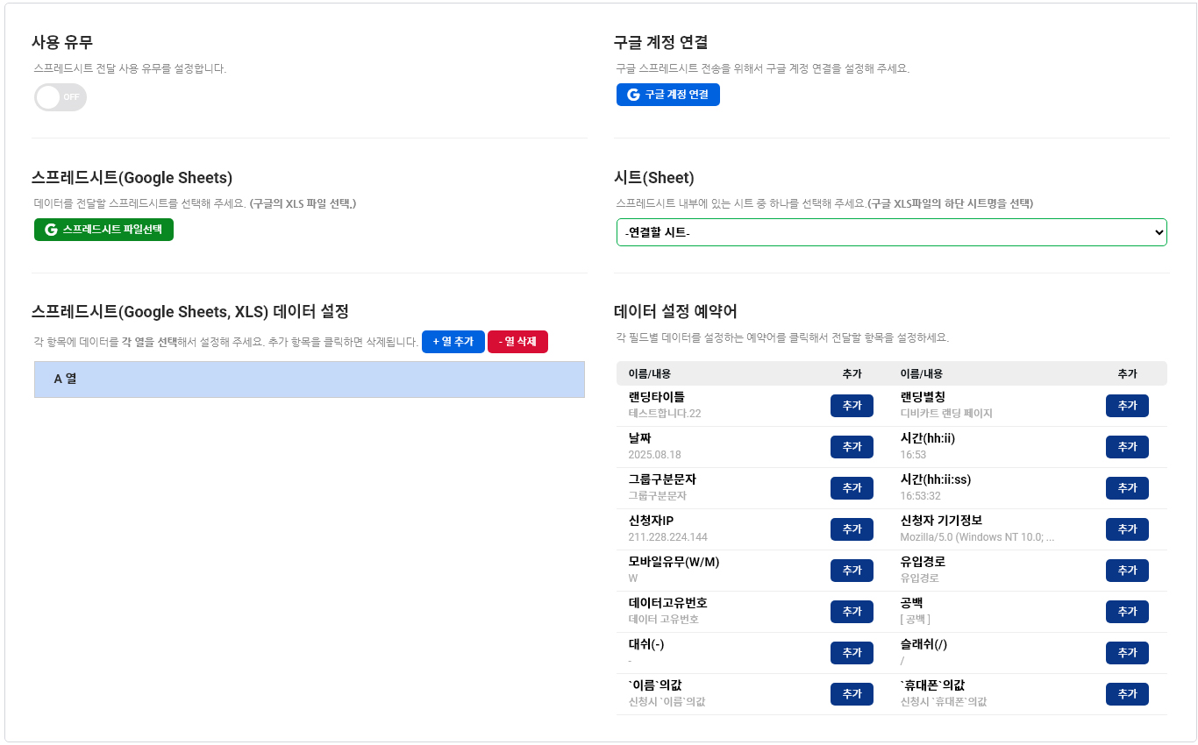
Task: Open the 연결할 시트 dropdown
Action: (x=891, y=232)
